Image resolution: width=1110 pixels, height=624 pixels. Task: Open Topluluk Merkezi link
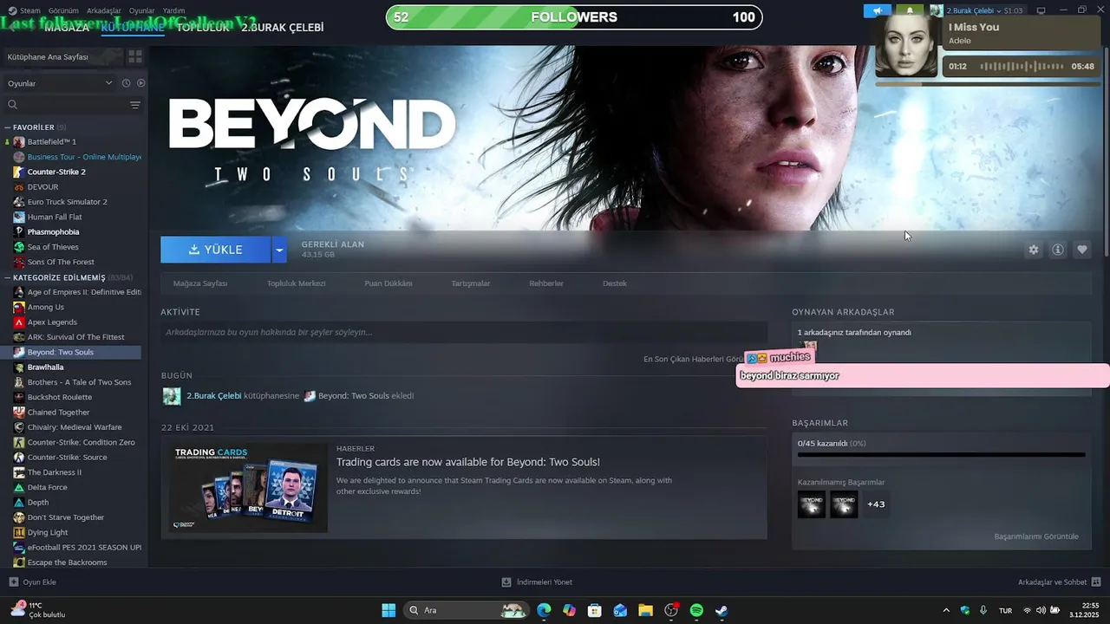(x=297, y=283)
